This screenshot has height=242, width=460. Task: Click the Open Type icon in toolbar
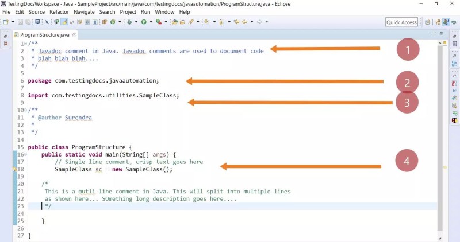[x=175, y=22]
